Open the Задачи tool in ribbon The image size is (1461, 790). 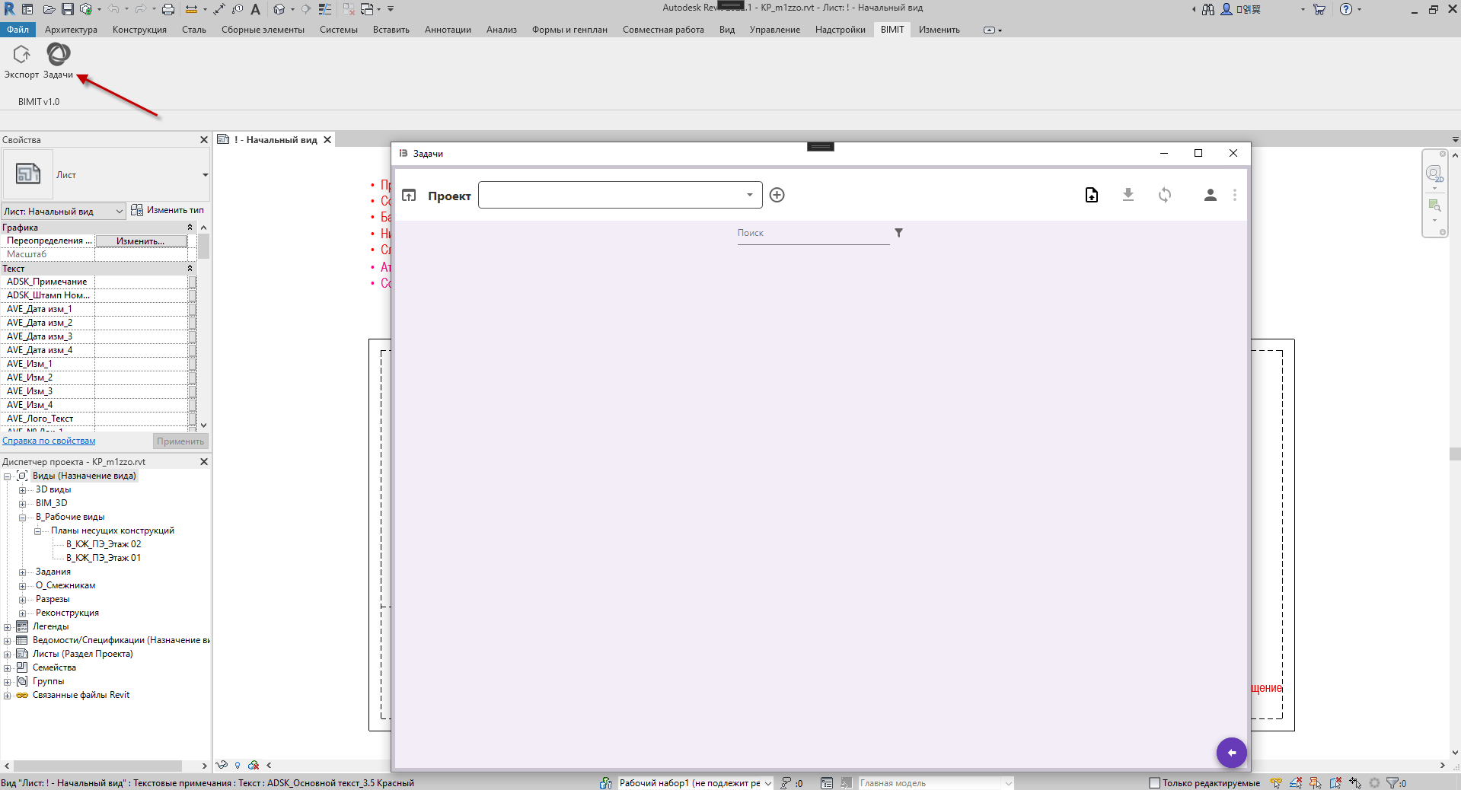(x=59, y=55)
